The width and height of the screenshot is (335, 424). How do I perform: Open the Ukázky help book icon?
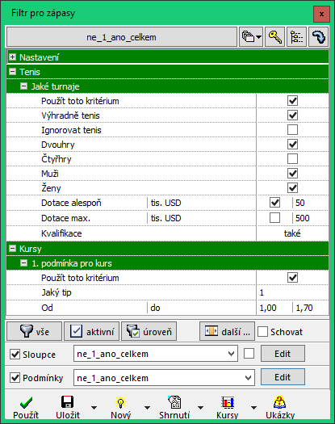pos(280,402)
